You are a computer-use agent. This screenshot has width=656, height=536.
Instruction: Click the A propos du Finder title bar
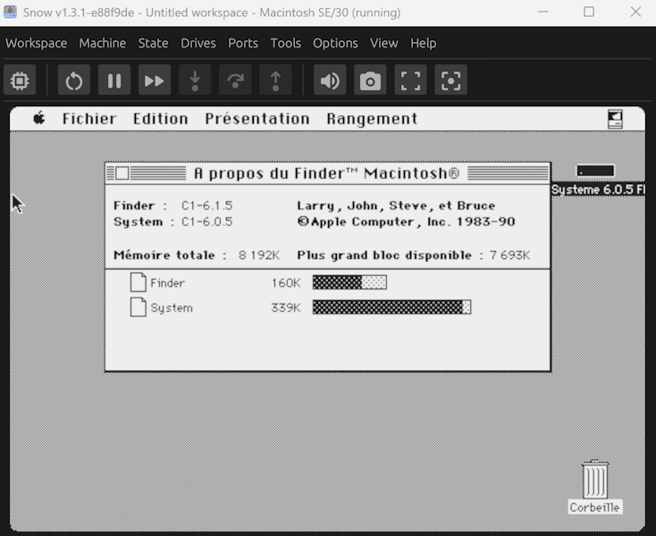tap(328, 173)
